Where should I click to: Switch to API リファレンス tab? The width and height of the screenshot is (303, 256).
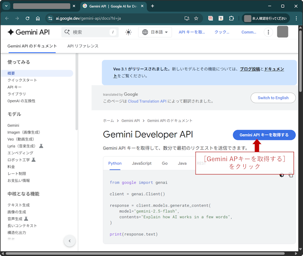[x=83, y=46]
